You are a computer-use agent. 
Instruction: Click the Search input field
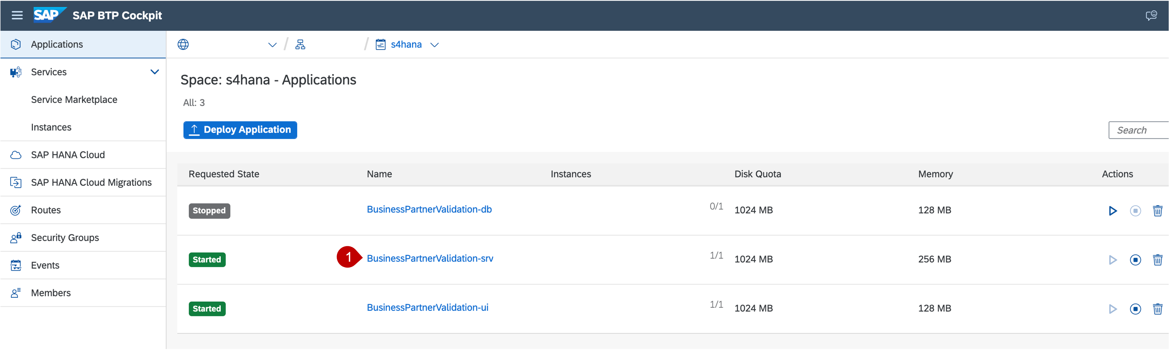[1138, 130]
